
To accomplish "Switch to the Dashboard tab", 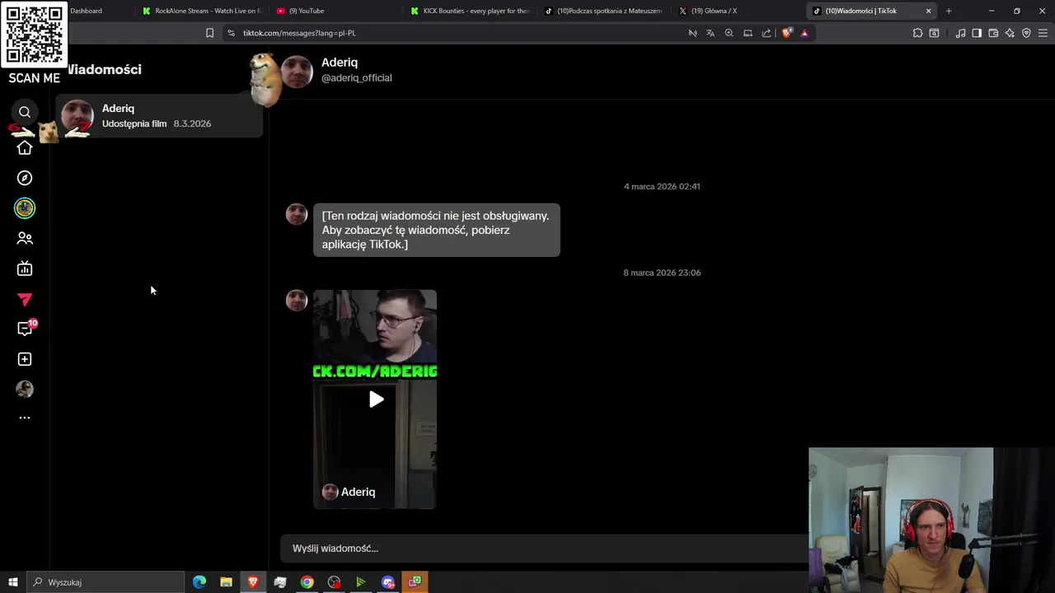I will [86, 11].
